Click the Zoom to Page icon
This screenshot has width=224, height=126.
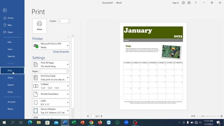(222, 116)
